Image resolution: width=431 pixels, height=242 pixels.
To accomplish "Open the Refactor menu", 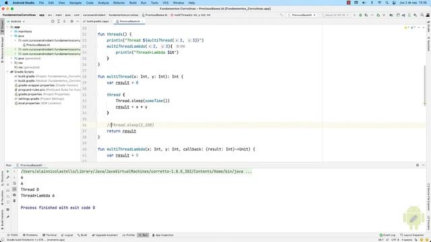I will [119, 3].
